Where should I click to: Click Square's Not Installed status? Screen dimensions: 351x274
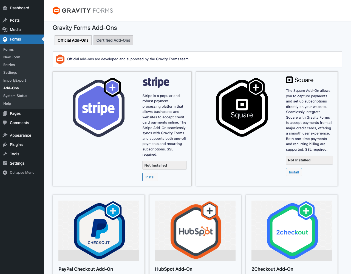coord(309,160)
